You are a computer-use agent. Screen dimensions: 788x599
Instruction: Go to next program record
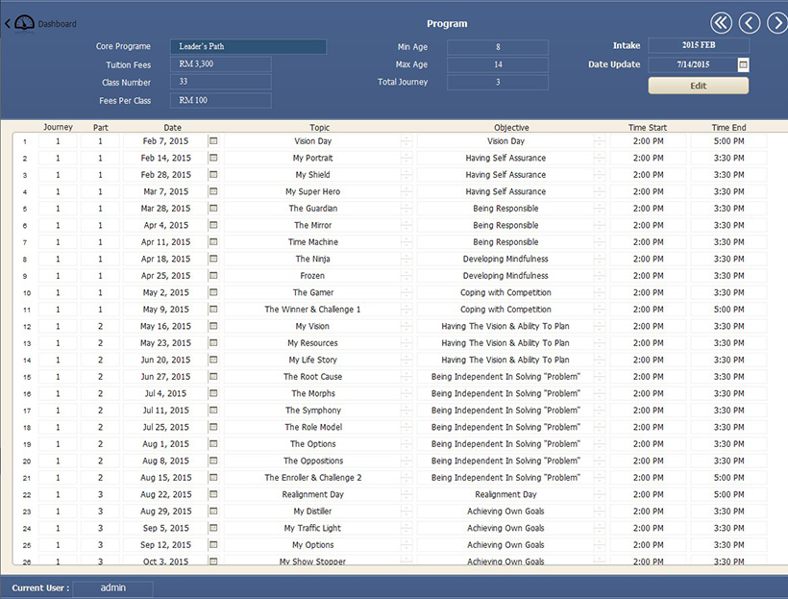[776, 23]
